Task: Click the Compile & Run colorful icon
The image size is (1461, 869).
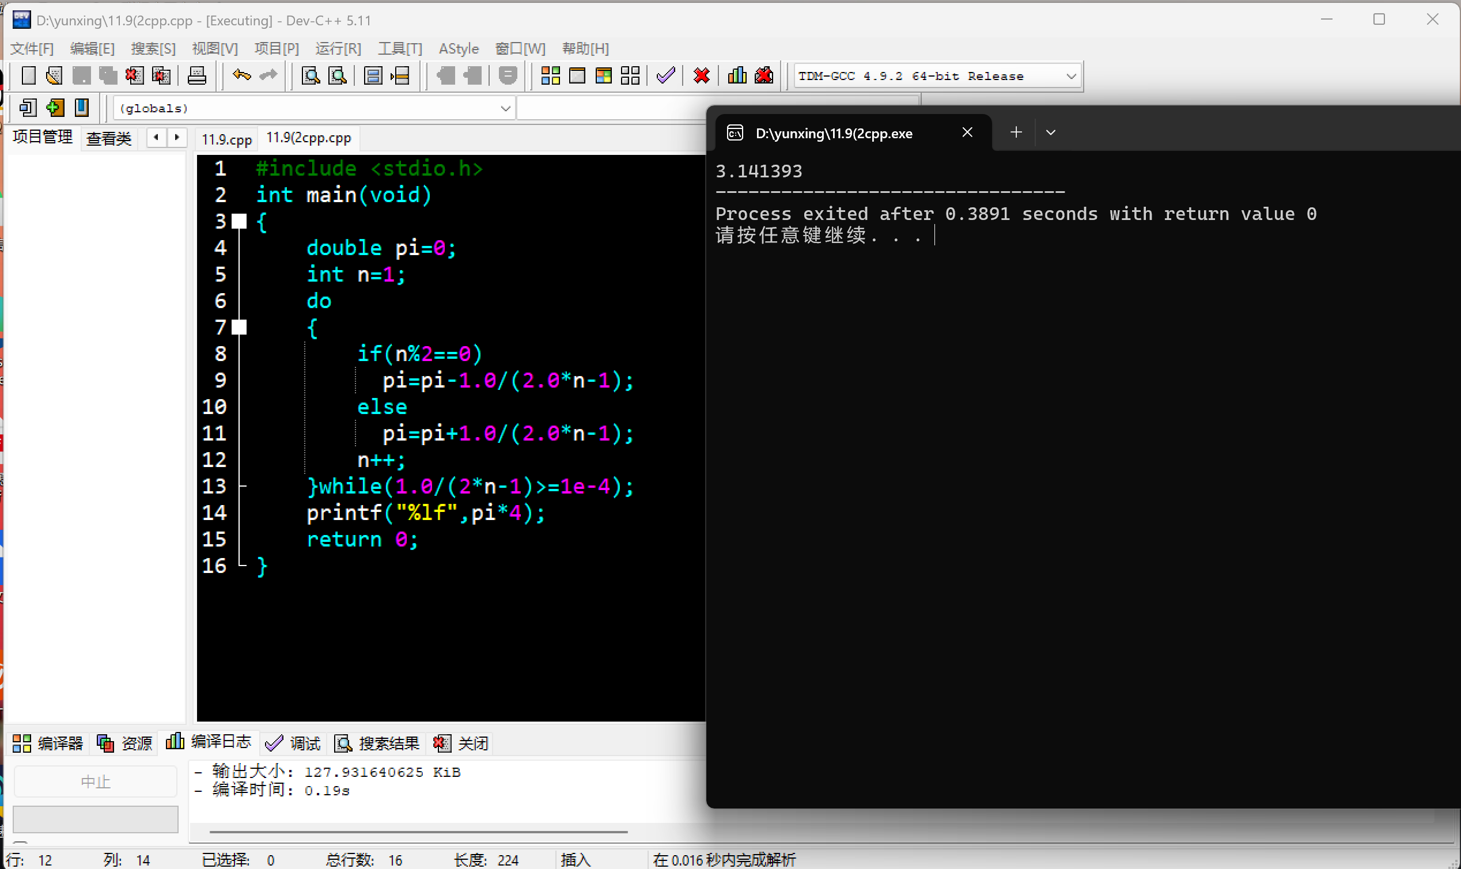Action: pos(603,75)
